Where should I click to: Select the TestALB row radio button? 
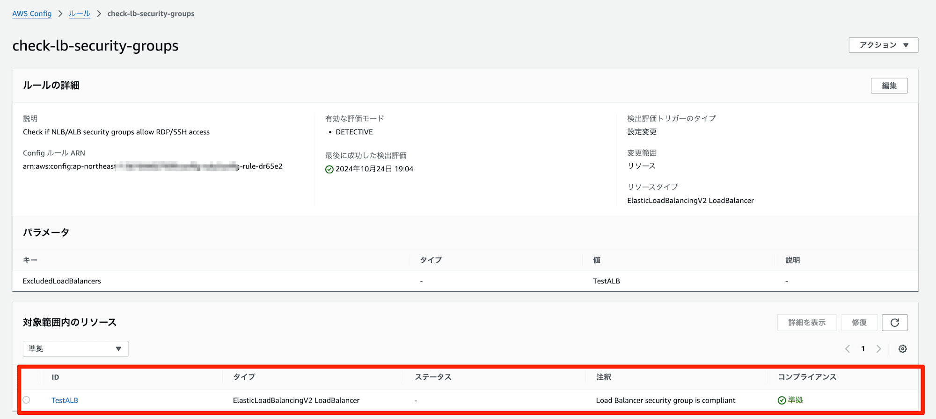tap(27, 400)
